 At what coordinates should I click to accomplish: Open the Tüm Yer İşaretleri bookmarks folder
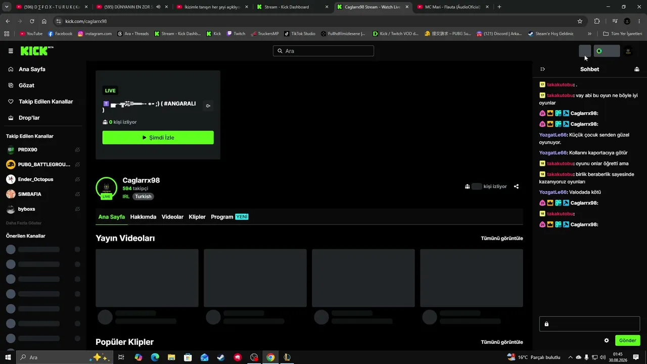click(623, 34)
